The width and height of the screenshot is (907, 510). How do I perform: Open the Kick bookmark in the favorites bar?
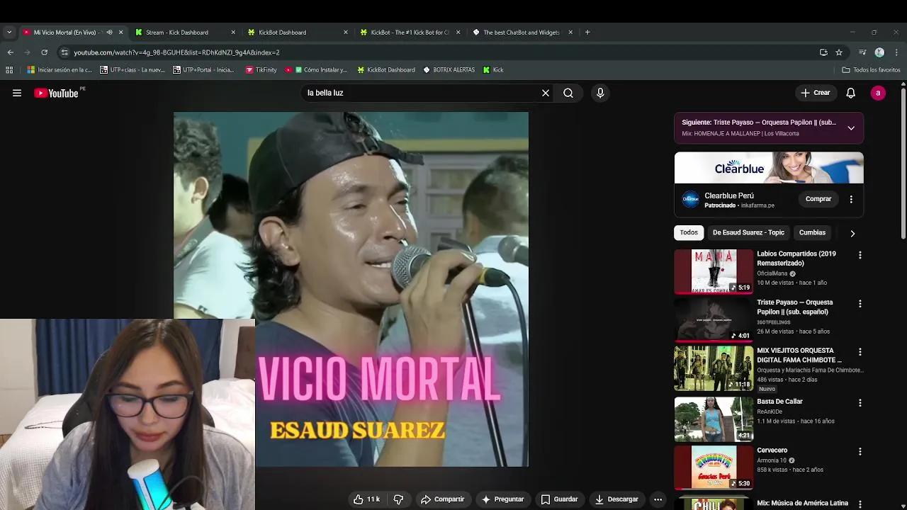[492, 69]
